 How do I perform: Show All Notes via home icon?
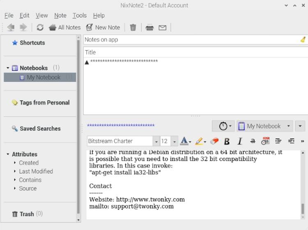coord(64,27)
